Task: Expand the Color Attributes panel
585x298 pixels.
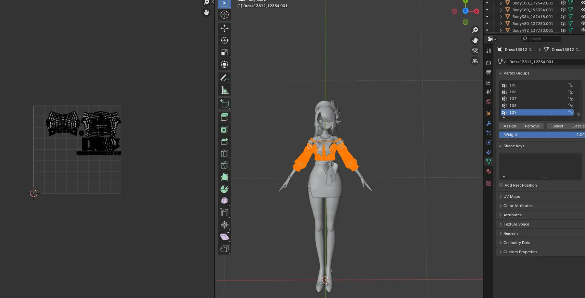Action: coord(500,206)
